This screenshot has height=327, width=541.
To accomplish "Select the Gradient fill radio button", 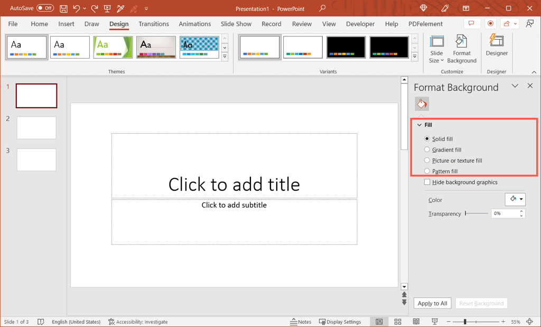I will (x=426, y=150).
